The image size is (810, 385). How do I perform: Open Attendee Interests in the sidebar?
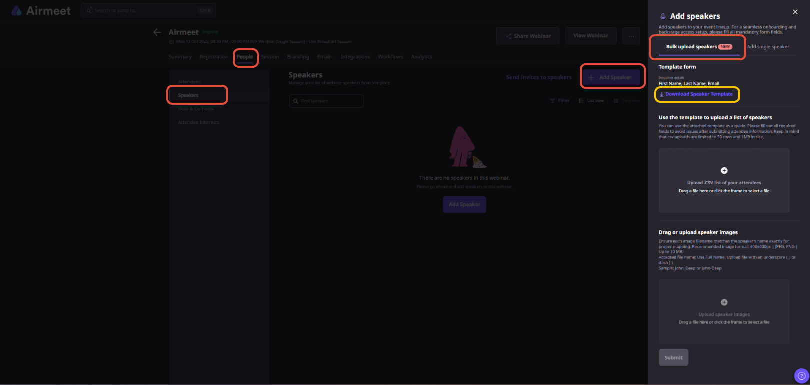pyautogui.click(x=199, y=122)
